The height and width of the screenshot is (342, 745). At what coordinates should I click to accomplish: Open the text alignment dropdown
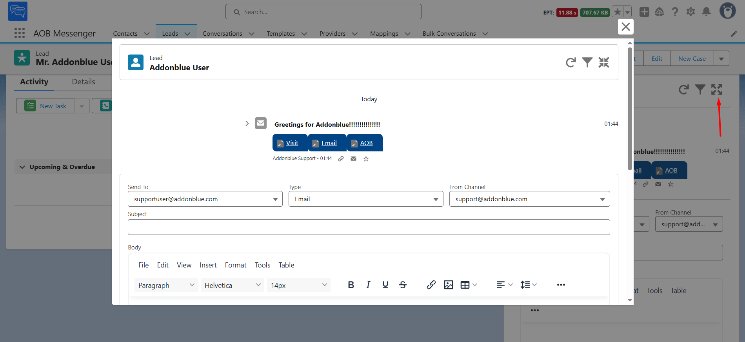pyautogui.click(x=504, y=285)
